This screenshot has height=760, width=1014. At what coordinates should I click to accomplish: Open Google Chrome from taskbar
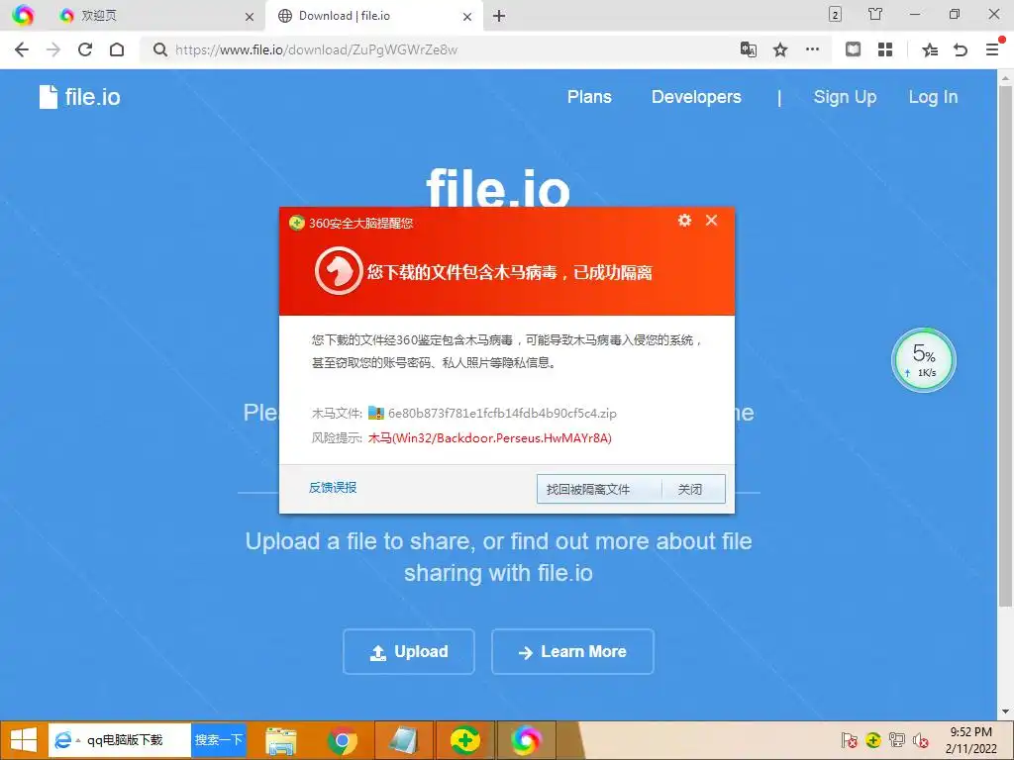point(342,740)
